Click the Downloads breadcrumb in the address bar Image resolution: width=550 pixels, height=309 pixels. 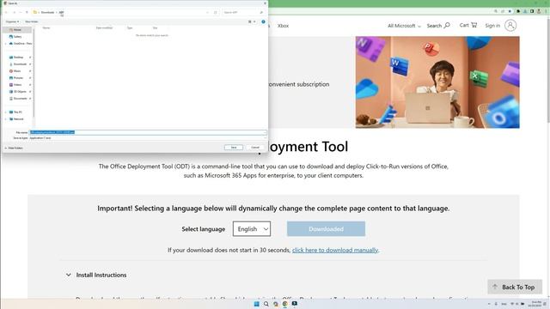click(48, 12)
